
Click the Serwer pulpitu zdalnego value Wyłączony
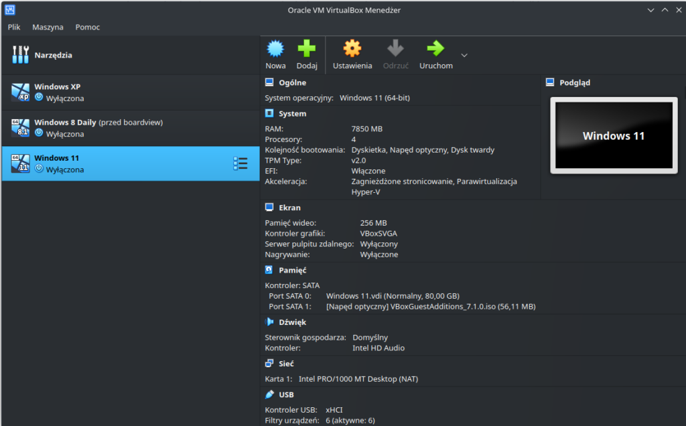379,244
